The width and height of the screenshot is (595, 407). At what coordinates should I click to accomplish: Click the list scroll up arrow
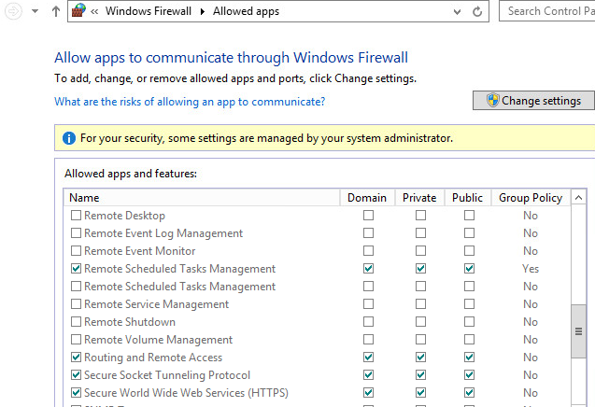click(x=578, y=198)
